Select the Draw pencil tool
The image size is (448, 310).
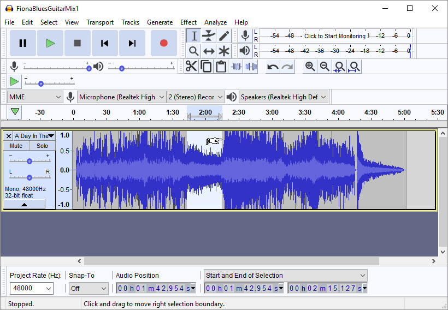[x=224, y=36]
